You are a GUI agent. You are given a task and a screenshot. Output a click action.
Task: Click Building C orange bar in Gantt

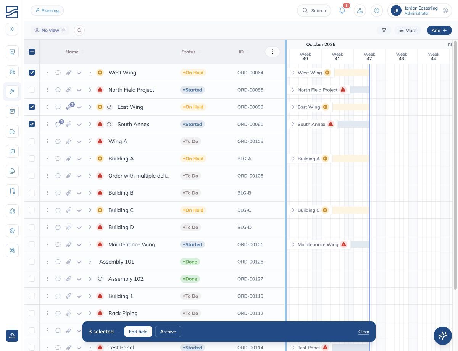point(350,210)
